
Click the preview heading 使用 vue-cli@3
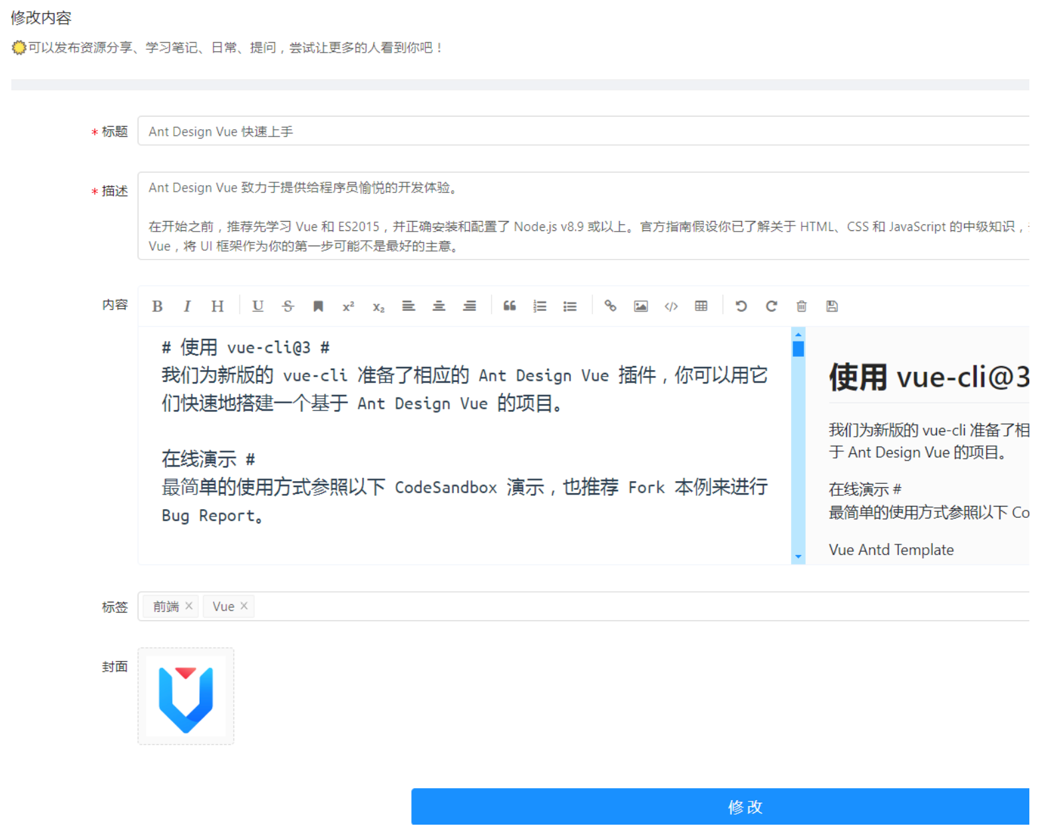[929, 377]
